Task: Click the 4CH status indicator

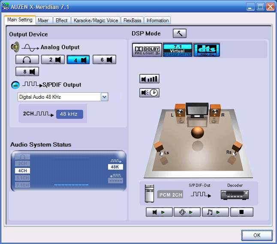Action: (23, 171)
